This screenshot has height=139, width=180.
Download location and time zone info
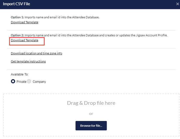[x=37, y=53]
